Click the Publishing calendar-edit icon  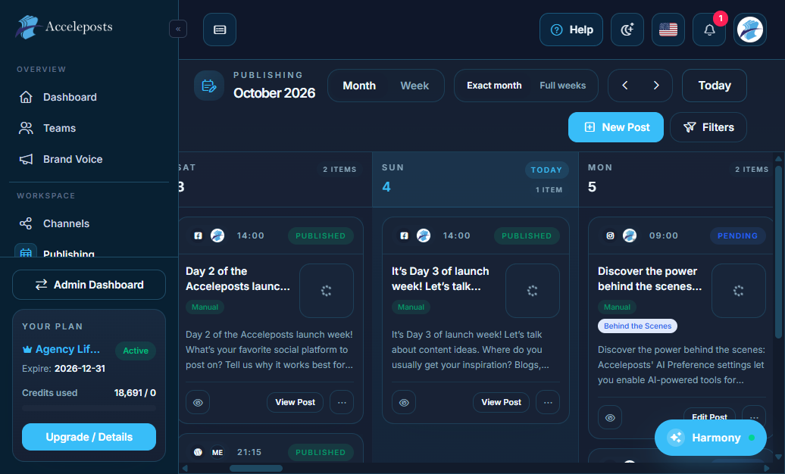209,86
